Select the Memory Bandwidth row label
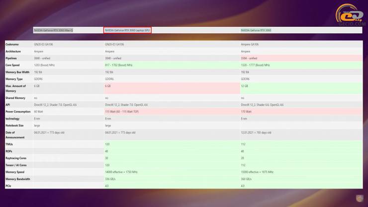This screenshot has width=368, height=207. [17, 179]
